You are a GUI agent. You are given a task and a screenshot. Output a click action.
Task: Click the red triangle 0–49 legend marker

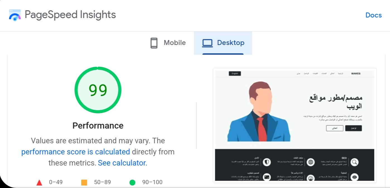pos(39,182)
